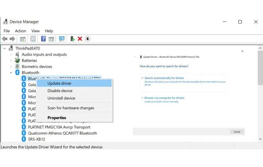Image resolution: width=263 pixels, height=167 pixels.
Task: Click the Back arrow toolbar icon
Action: pos(4,39)
